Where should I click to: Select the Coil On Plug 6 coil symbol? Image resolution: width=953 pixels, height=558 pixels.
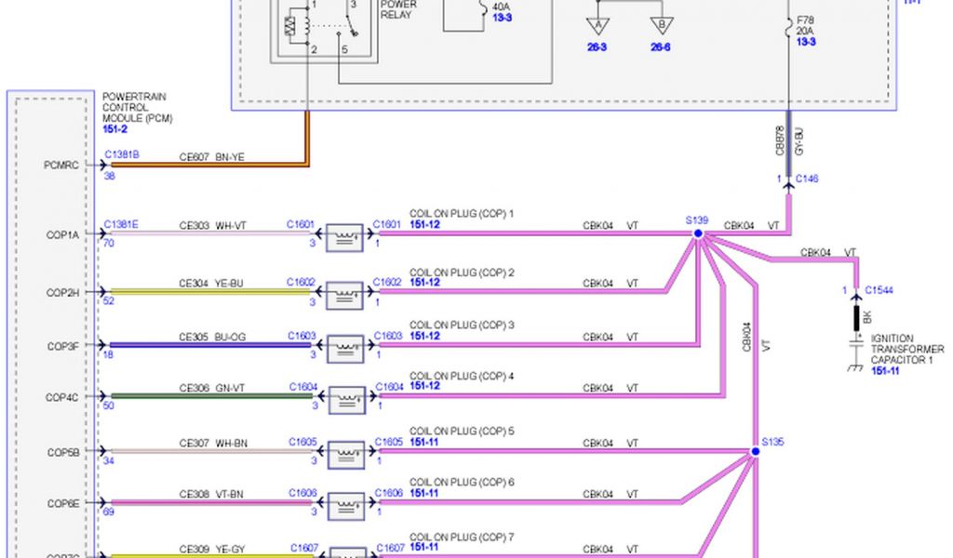[344, 507]
